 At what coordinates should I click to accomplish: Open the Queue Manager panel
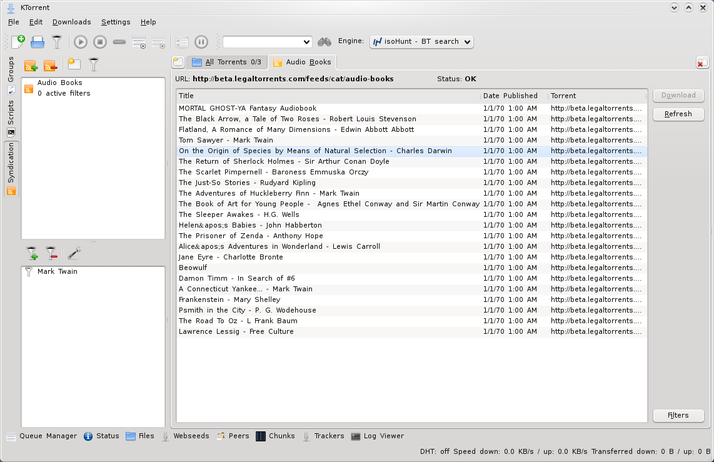tap(41, 436)
